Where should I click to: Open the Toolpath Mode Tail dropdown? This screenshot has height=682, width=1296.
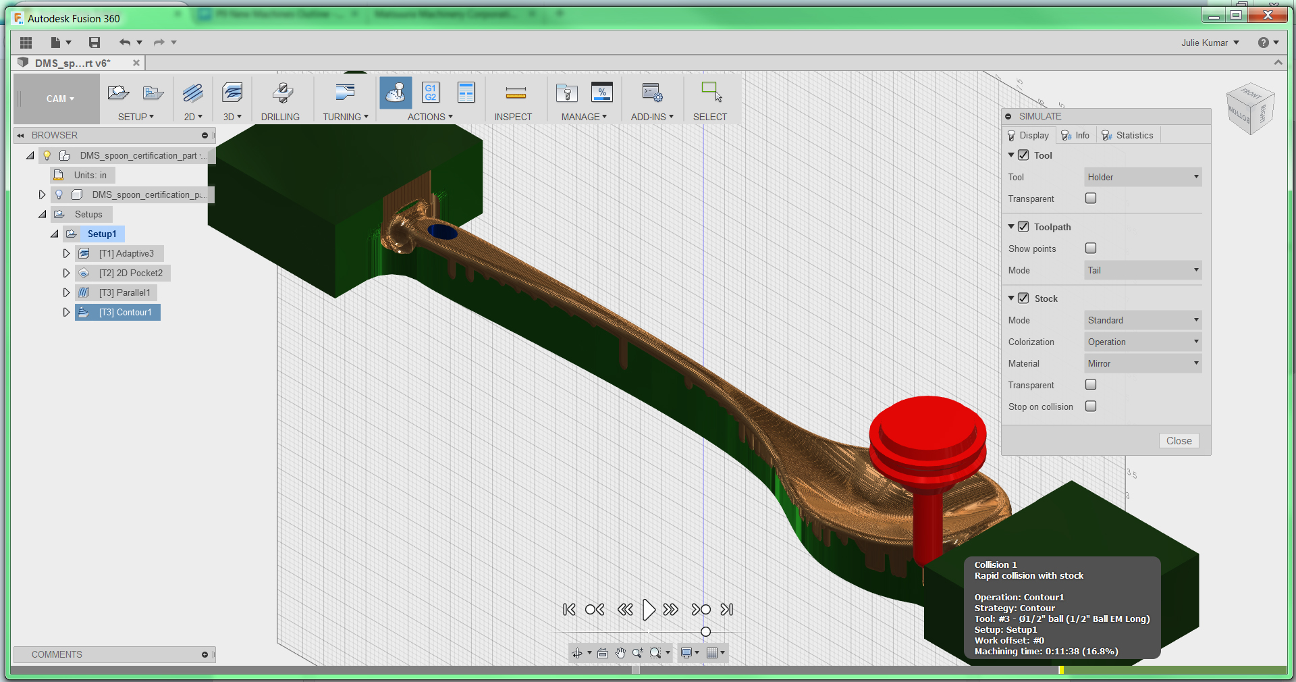[x=1143, y=270]
